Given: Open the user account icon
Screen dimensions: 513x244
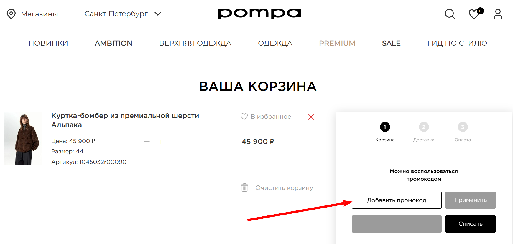Looking at the screenshot, I should (x=498, y=14).
